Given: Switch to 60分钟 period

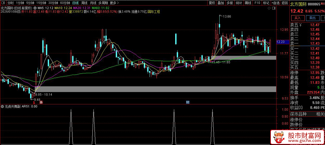Looking at the screenshot, I should point(65,3).
